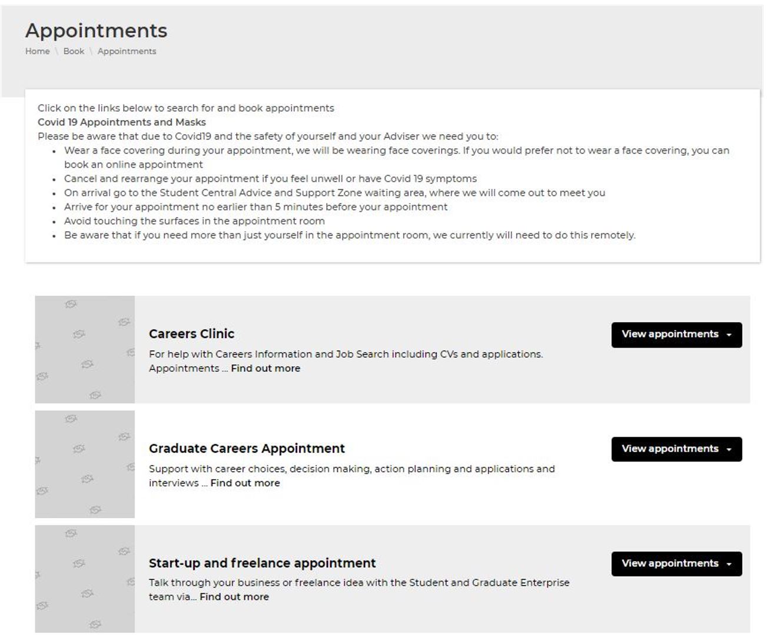Click the Start-up and freelance appointment title

tap(262, 563)
